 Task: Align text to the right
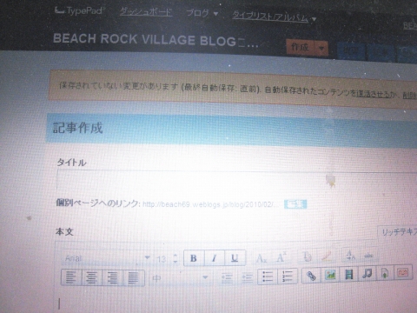coord(113,277)
